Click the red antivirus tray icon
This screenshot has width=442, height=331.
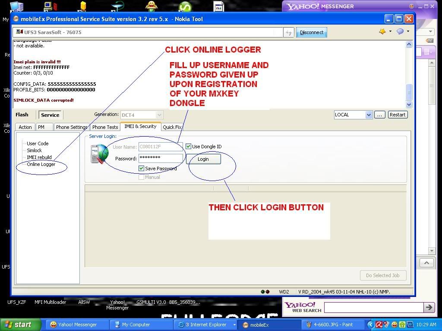pyautogui.click(x=379, y=325)
